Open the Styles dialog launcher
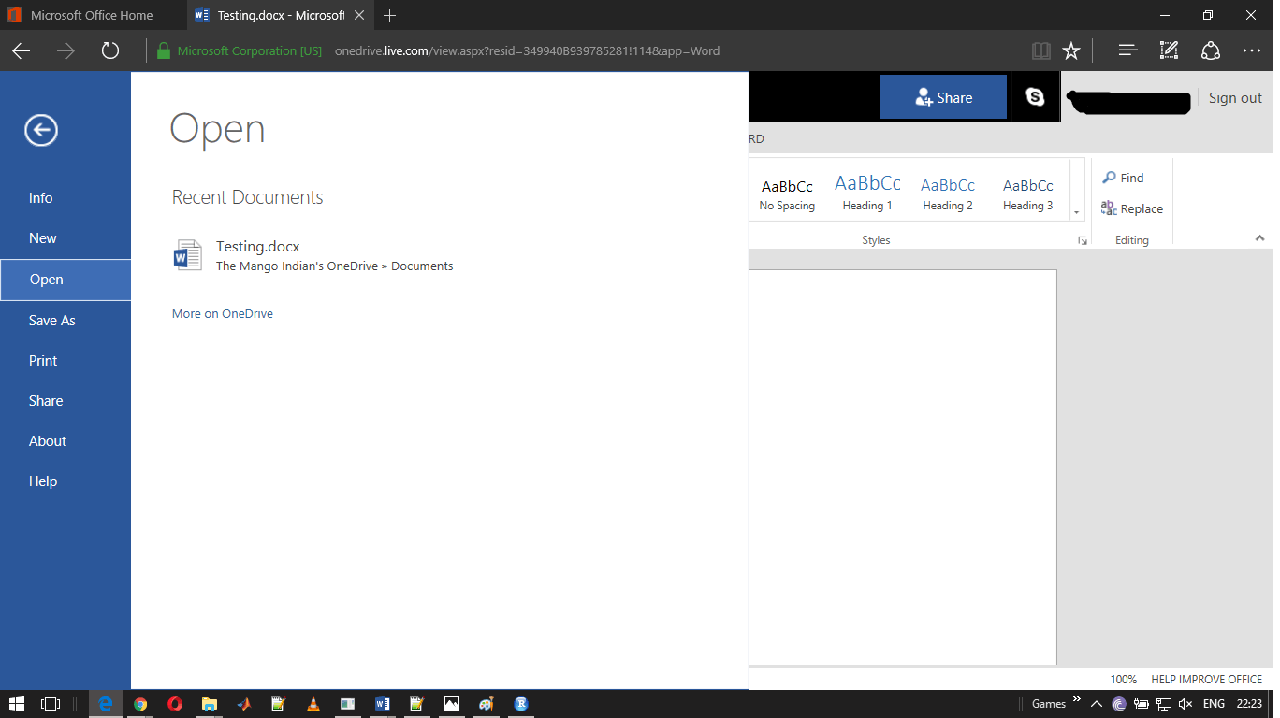 (x=1083, y=240)
